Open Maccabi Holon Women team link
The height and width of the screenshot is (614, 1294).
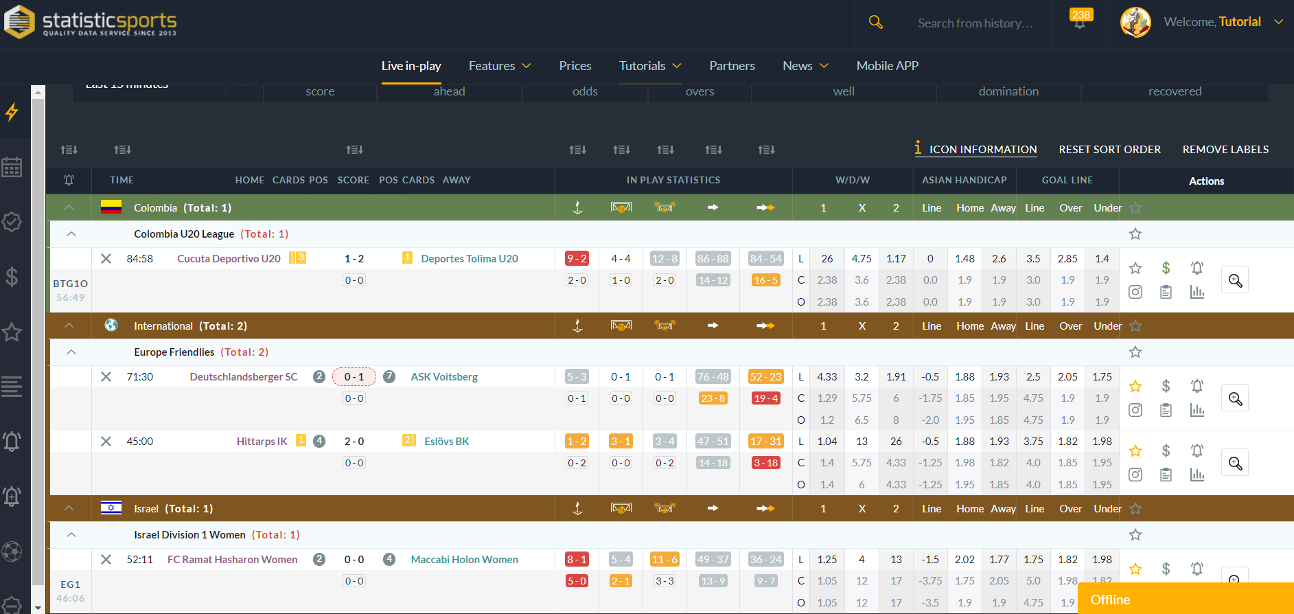point(464,560)
